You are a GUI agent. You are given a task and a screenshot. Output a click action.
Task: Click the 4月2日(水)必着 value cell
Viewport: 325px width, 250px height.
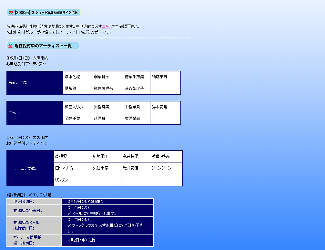pos(107,240)
